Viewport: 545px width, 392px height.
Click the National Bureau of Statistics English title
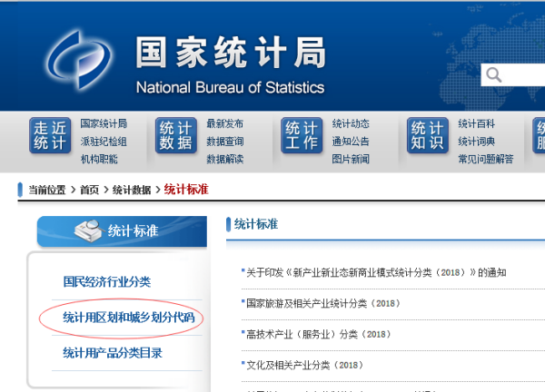tap(230, 87)
